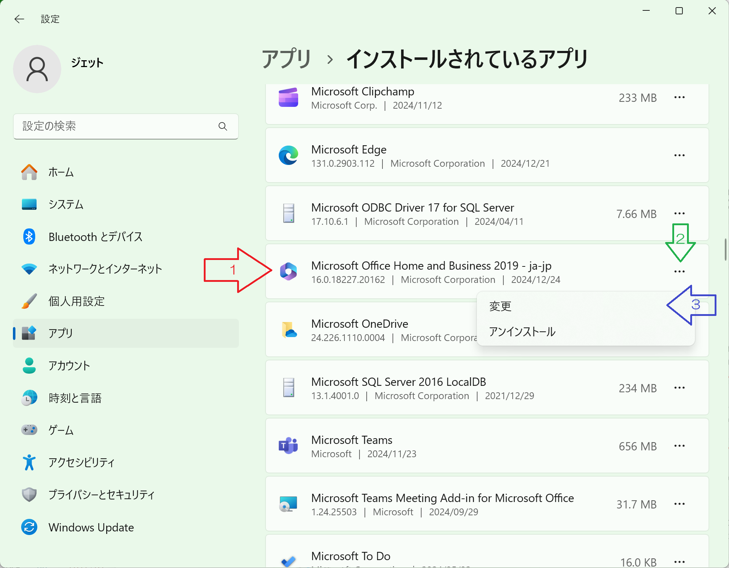Open the user profile avatar
This screenshot has width=729, height=568.
tap(37, 69)
